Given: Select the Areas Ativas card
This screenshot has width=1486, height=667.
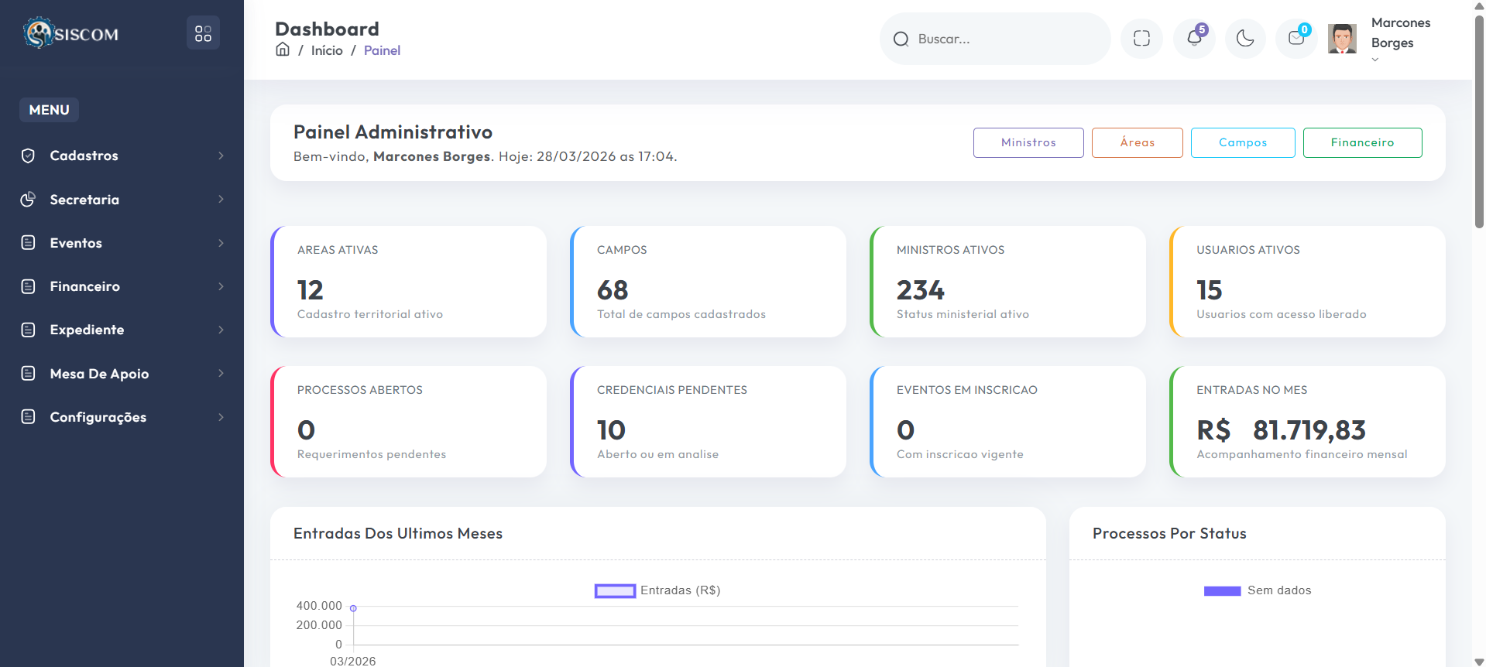Looking at the screenshot, I should (x=408, y=282).
